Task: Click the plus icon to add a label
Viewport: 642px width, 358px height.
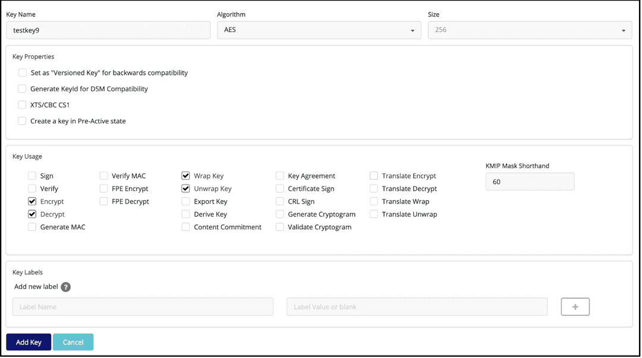Action: [x=575, y=306]
